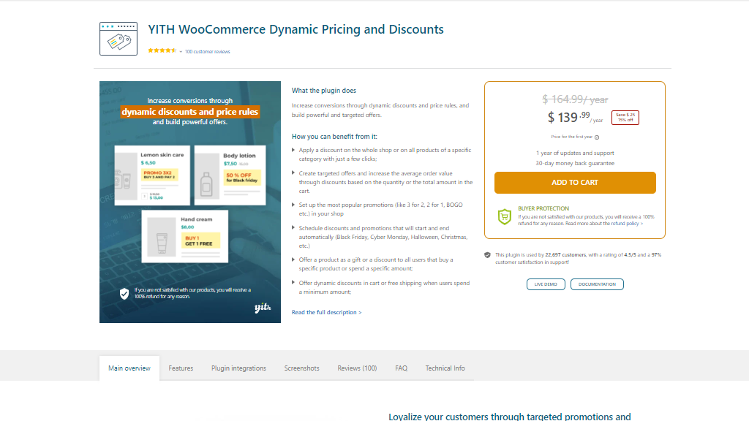Click bullet arrow beside 'Schedule discounts' item
This screenshot has height=421, width=749.
(x=293, y=228)
